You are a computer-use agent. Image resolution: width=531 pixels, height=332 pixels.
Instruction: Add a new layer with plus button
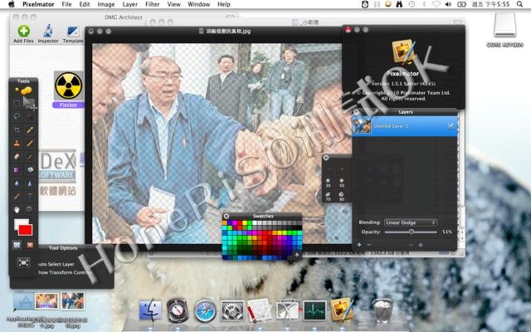359,245
